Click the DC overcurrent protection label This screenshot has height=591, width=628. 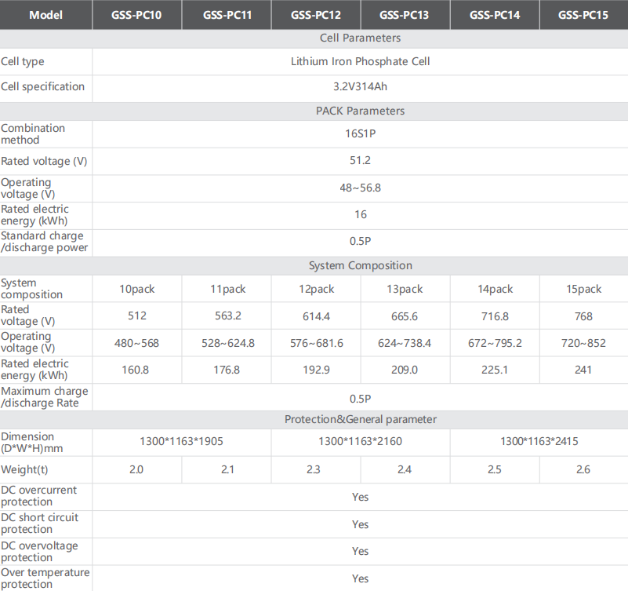38,496
